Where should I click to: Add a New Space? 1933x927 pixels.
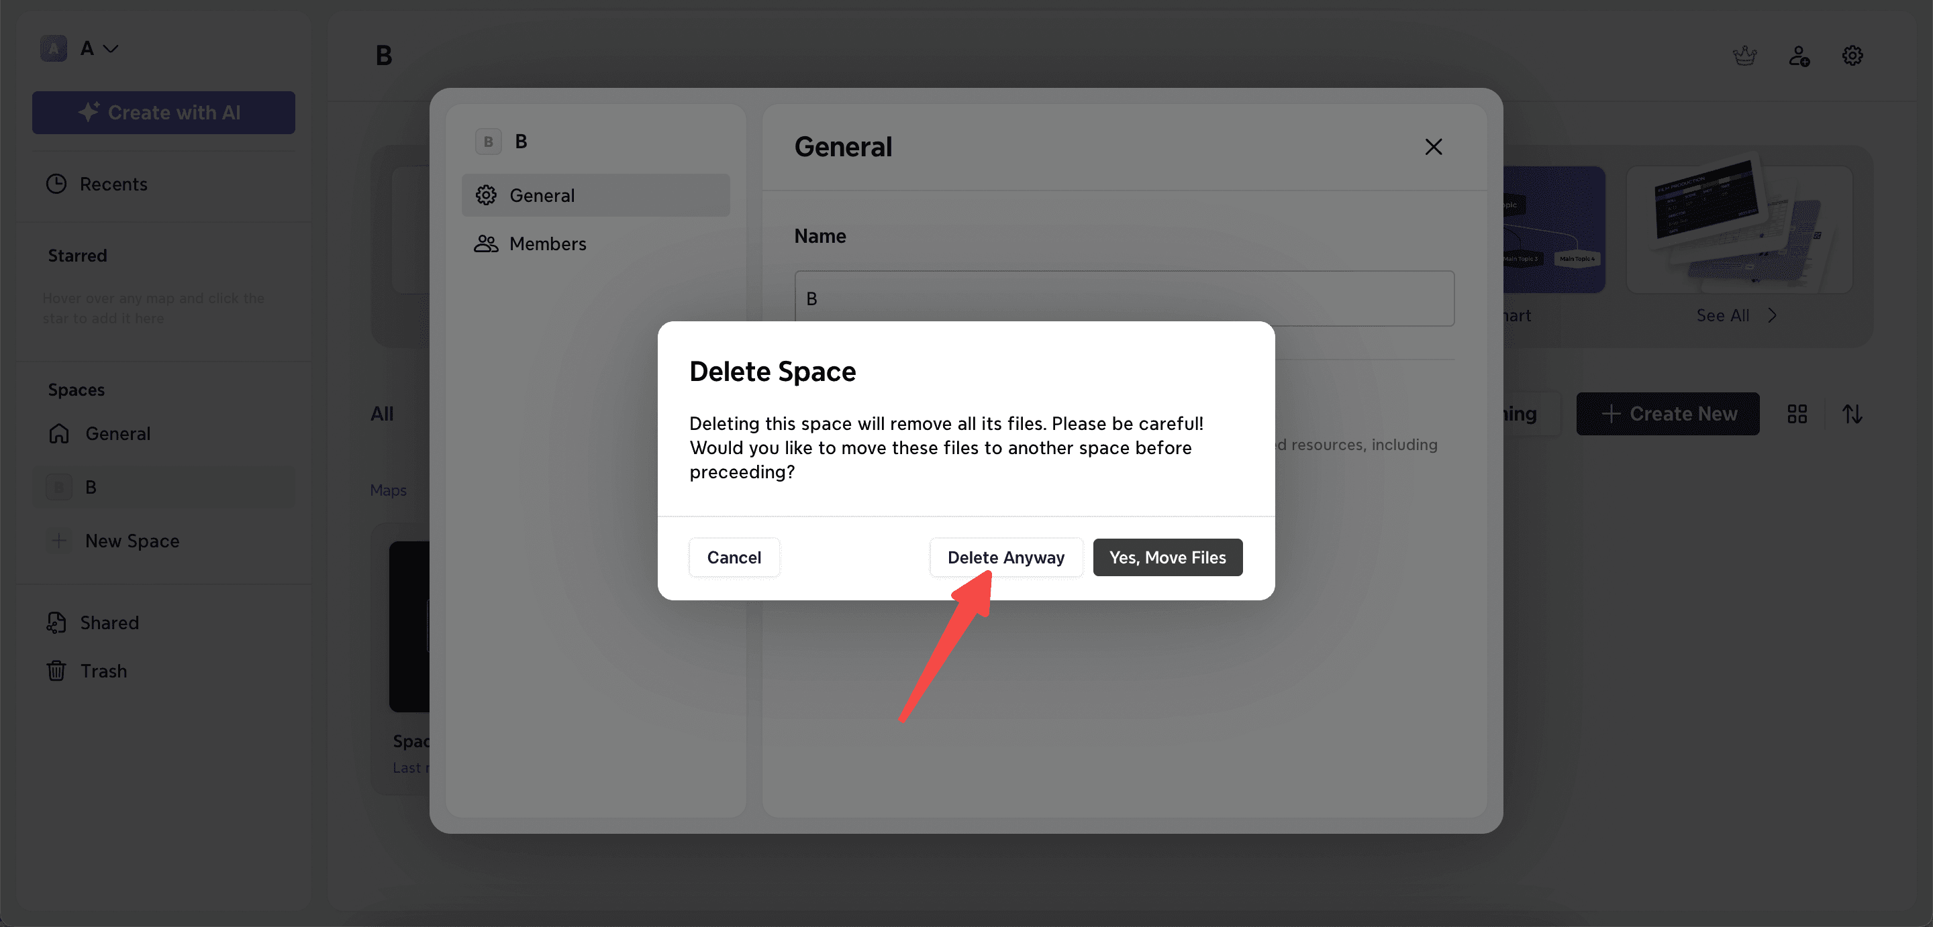[164, 541]
